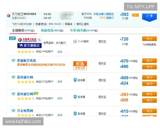Book the ¥624 fare

coord(149,83)
